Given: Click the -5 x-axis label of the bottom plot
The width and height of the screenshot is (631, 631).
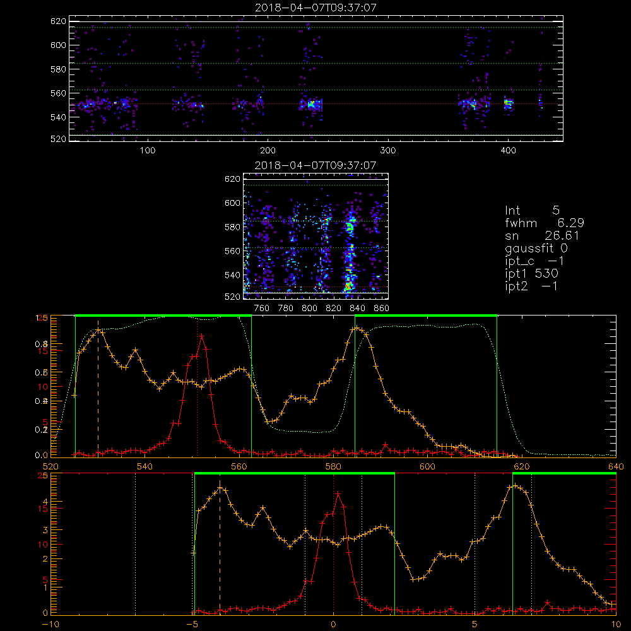Looking at the screenshot, I should (192, 624).
